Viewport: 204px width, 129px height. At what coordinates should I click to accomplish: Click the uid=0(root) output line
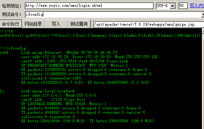(x=100, y=35)
